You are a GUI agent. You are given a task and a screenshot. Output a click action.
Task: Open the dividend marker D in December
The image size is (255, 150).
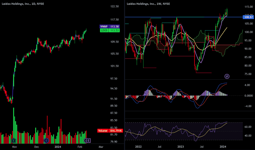(46, 141)
